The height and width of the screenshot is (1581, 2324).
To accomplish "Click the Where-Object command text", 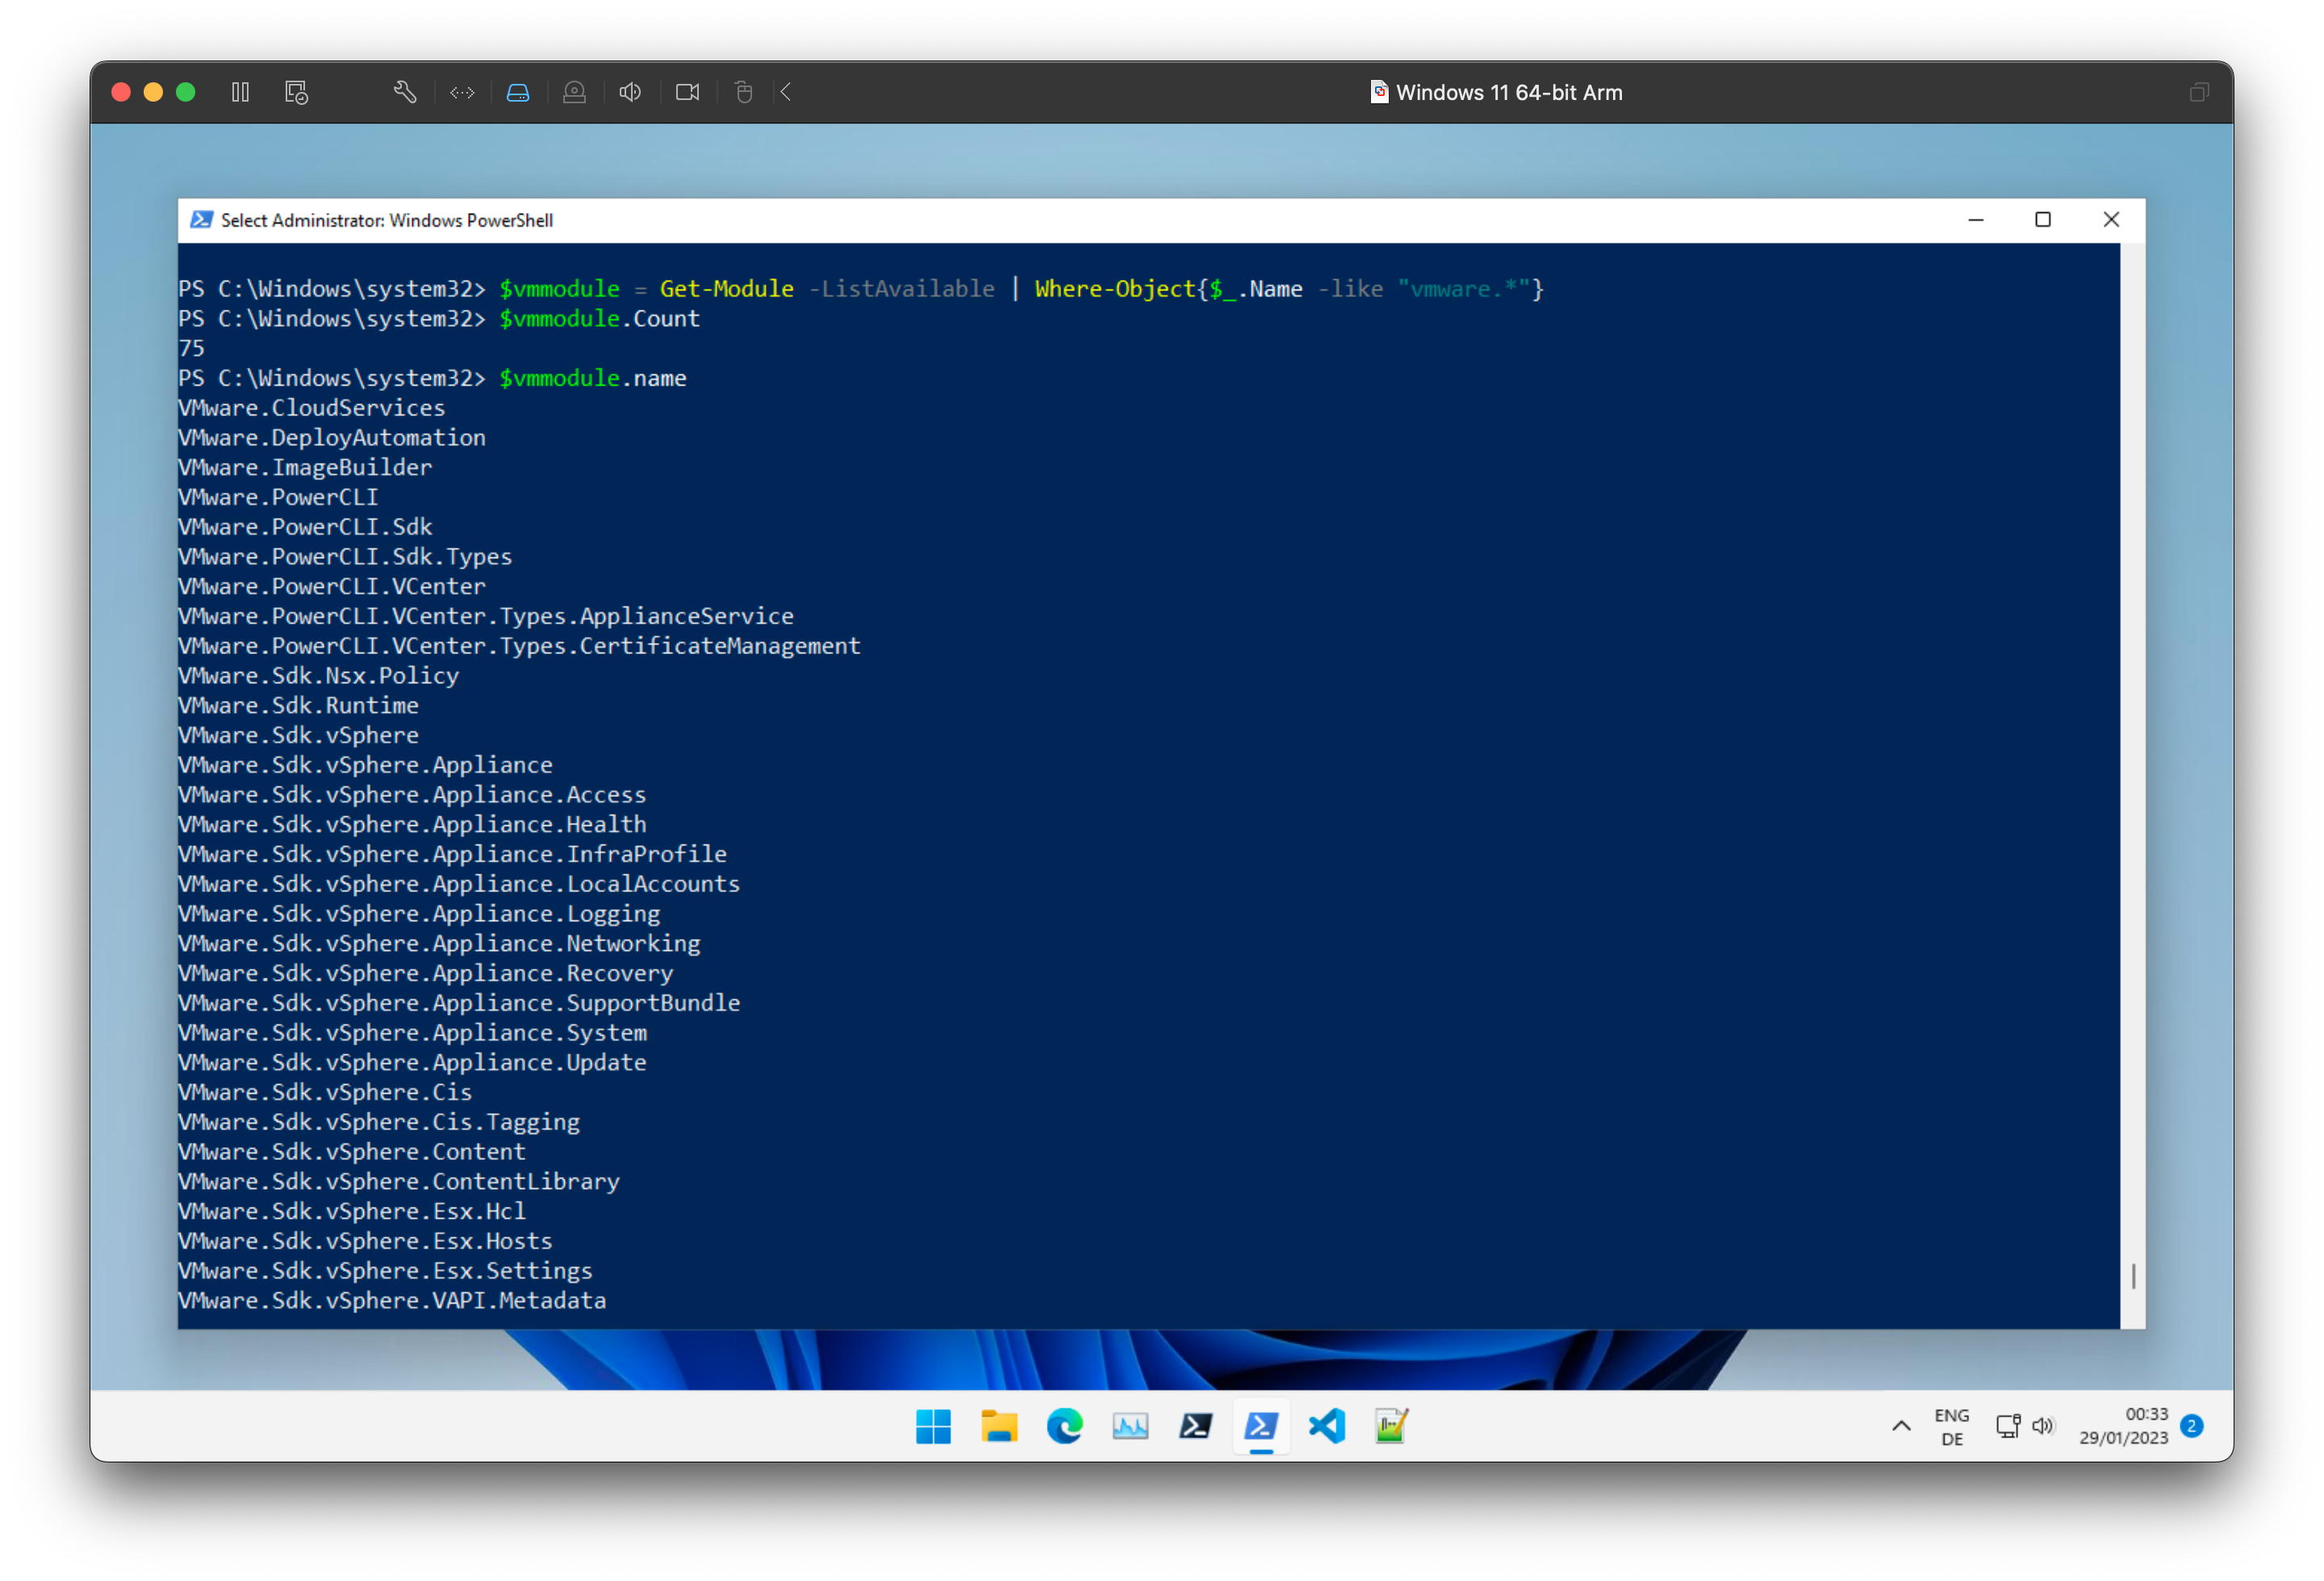I will point(1114,289).
